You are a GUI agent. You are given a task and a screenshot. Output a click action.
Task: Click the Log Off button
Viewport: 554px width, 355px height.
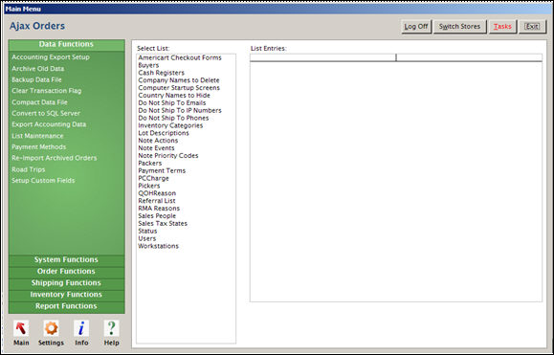pos(416,27)
